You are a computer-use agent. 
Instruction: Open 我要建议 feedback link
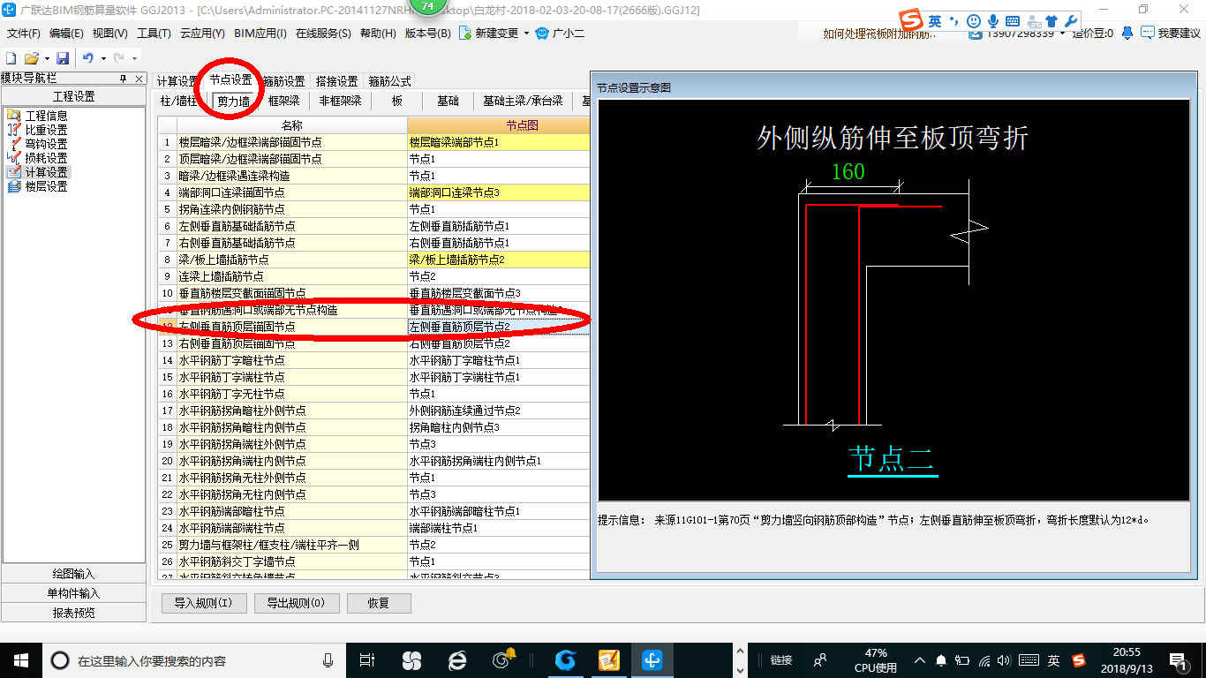point(1171,33)
